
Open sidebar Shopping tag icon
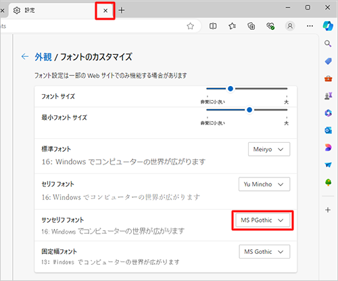328,61
